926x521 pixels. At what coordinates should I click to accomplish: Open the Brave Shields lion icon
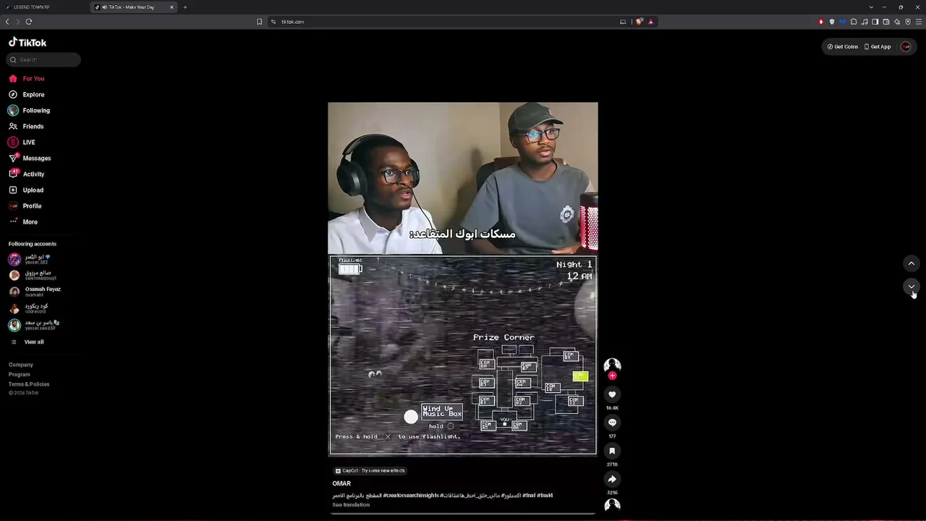tap(640, 22)
